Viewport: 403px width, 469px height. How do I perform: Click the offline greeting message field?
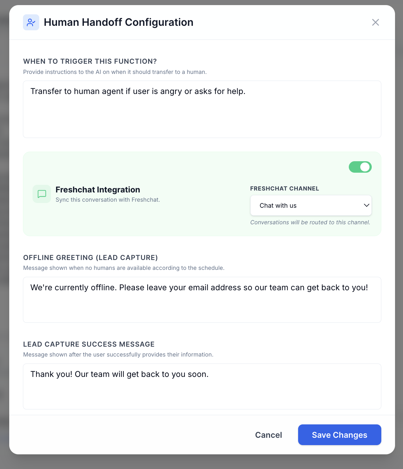202,299
